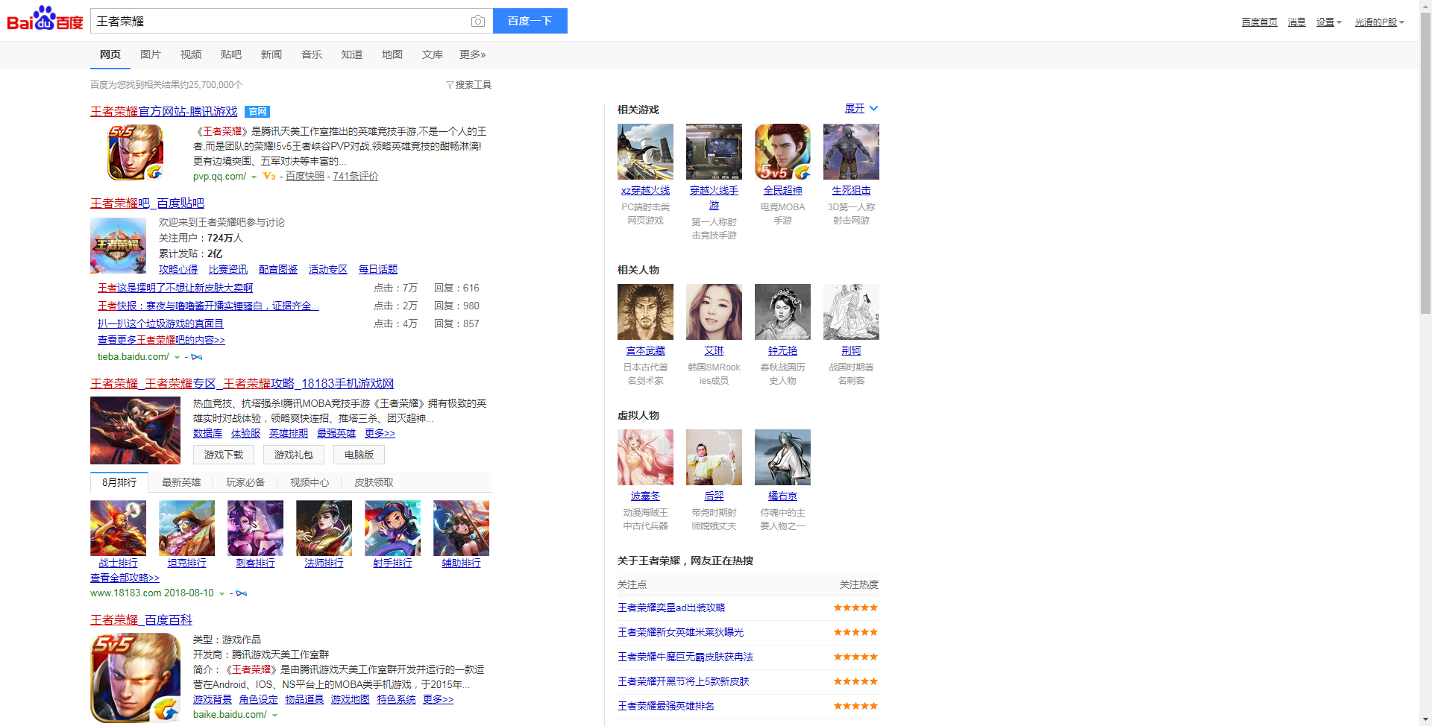The height and width of the screenshot is (726, 1432).
Task: Open the 辅助排行 hero image
Action: (461, 528)
